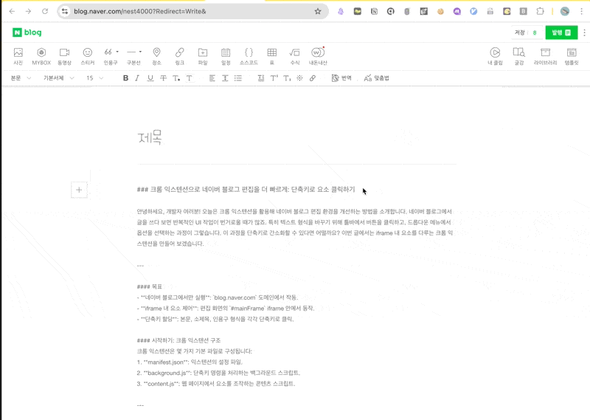Pick a text color
Screen dimensions: 590x420
coord(176,78)
